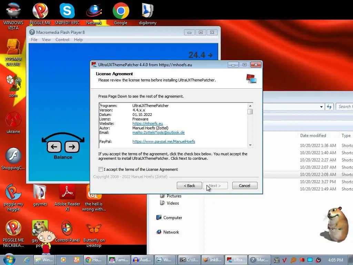
Task: Click the red flag tray icon
Action: [302, 260]
